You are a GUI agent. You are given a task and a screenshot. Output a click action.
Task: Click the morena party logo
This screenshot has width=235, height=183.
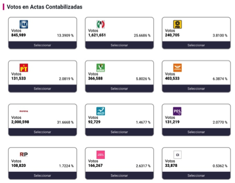[x=24, y=111]
